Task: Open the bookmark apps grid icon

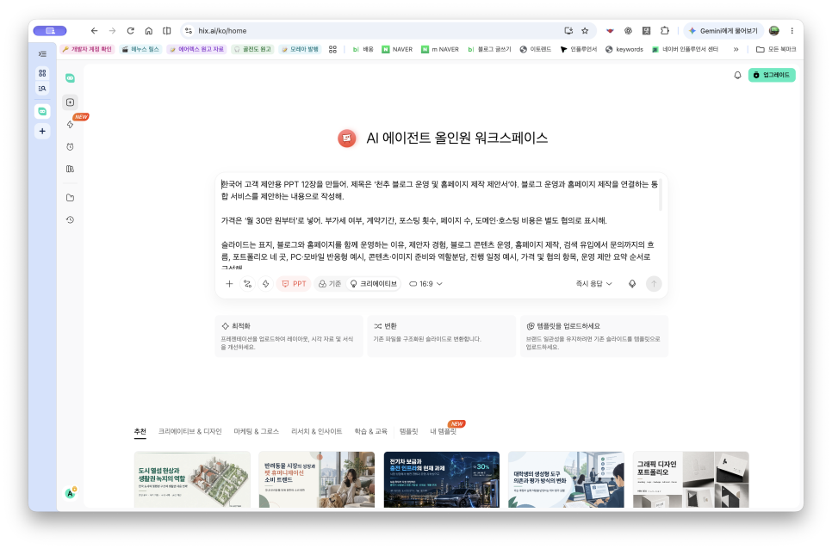Action: [332, 49]
